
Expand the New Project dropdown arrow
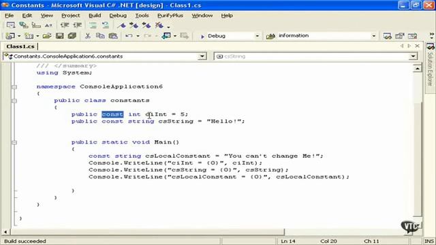click(19, 36)
